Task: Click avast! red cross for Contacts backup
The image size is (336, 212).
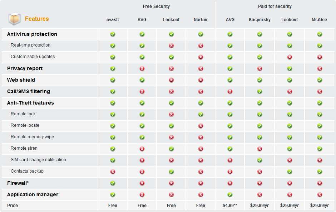Action: click(113, 172)
